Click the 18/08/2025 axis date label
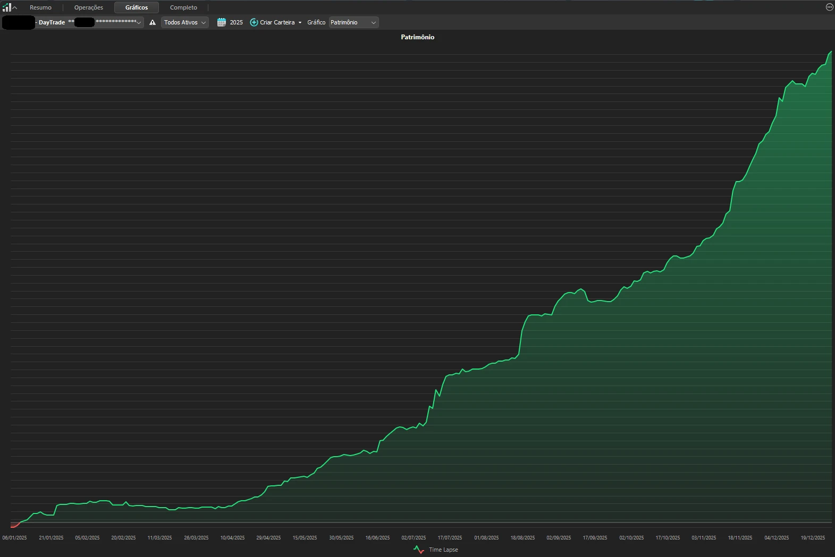835x557 pixels. click(x=522, y=537)
